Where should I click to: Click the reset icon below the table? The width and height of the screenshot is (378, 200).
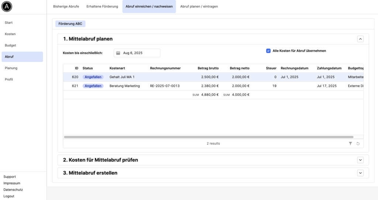358,143
